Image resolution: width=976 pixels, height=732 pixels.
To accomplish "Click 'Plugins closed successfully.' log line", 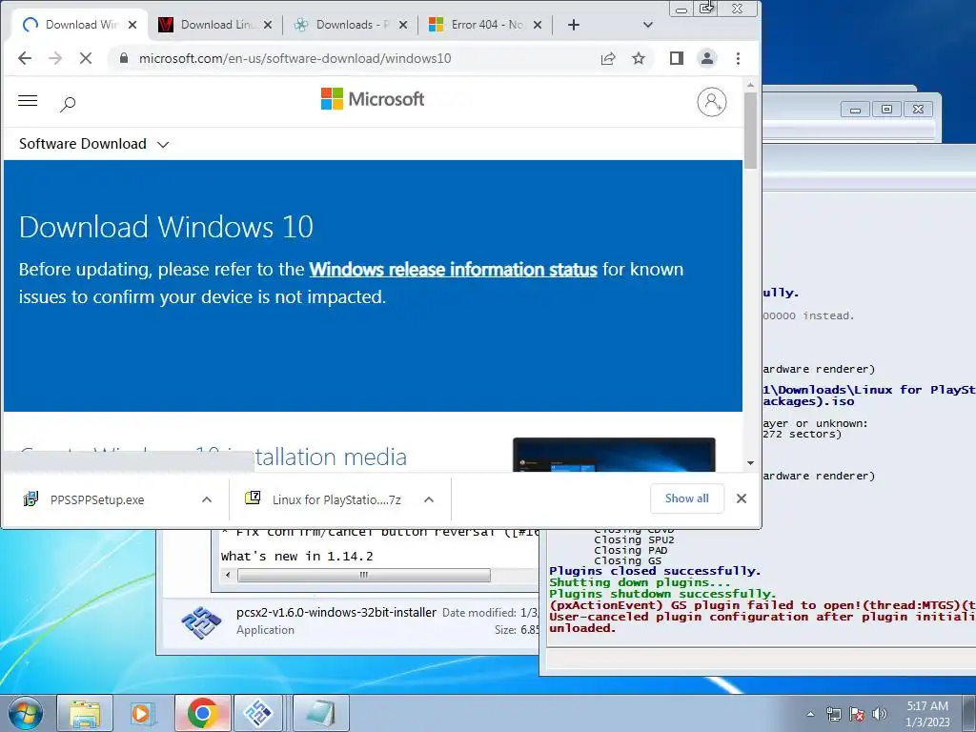I will (x=655, y=571).
